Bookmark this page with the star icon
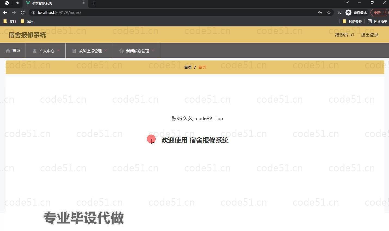This screenshot has width=389, height=231. [x=329, y=13]
